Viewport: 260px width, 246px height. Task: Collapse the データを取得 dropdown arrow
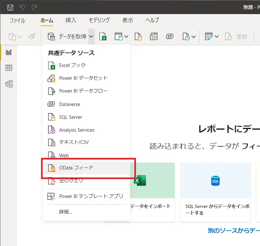point(91,37)
